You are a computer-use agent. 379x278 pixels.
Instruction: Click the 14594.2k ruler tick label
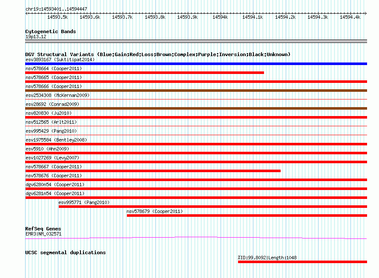pyautogui.click(x=285, y=17)
